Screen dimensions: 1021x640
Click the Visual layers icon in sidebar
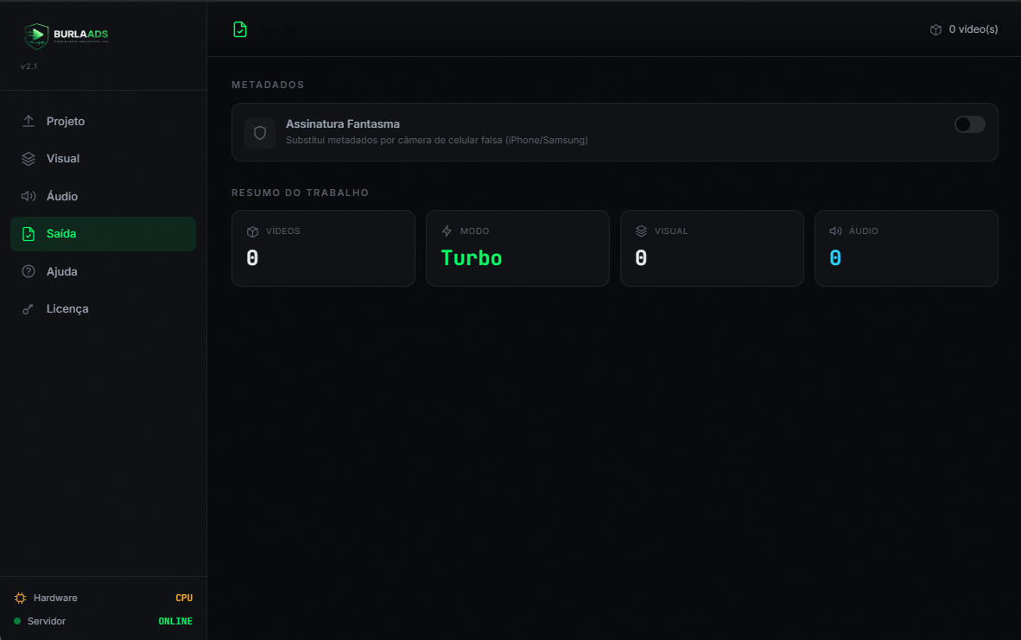point(28,159)
